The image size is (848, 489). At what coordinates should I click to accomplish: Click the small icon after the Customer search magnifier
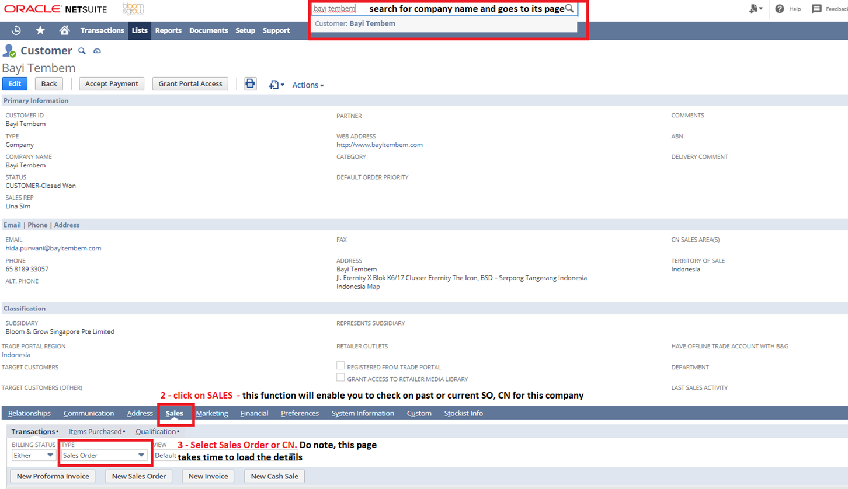click(x=97, y=51)
